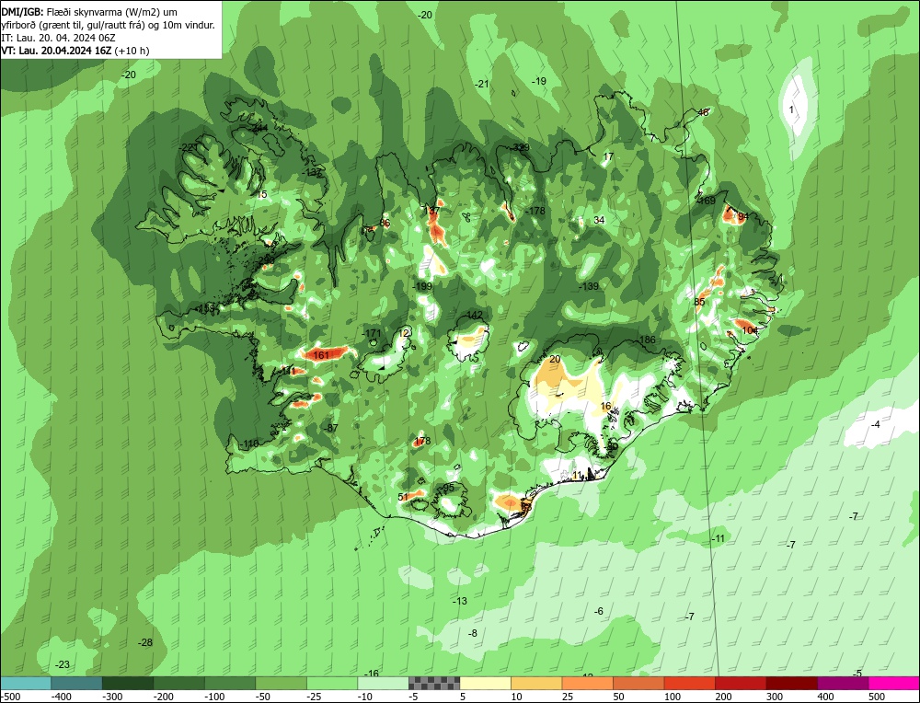The height and width of the screenshot is (703, 920).
Task: Select legend swatch between -100 and -50
Action: tap(229, 683)
